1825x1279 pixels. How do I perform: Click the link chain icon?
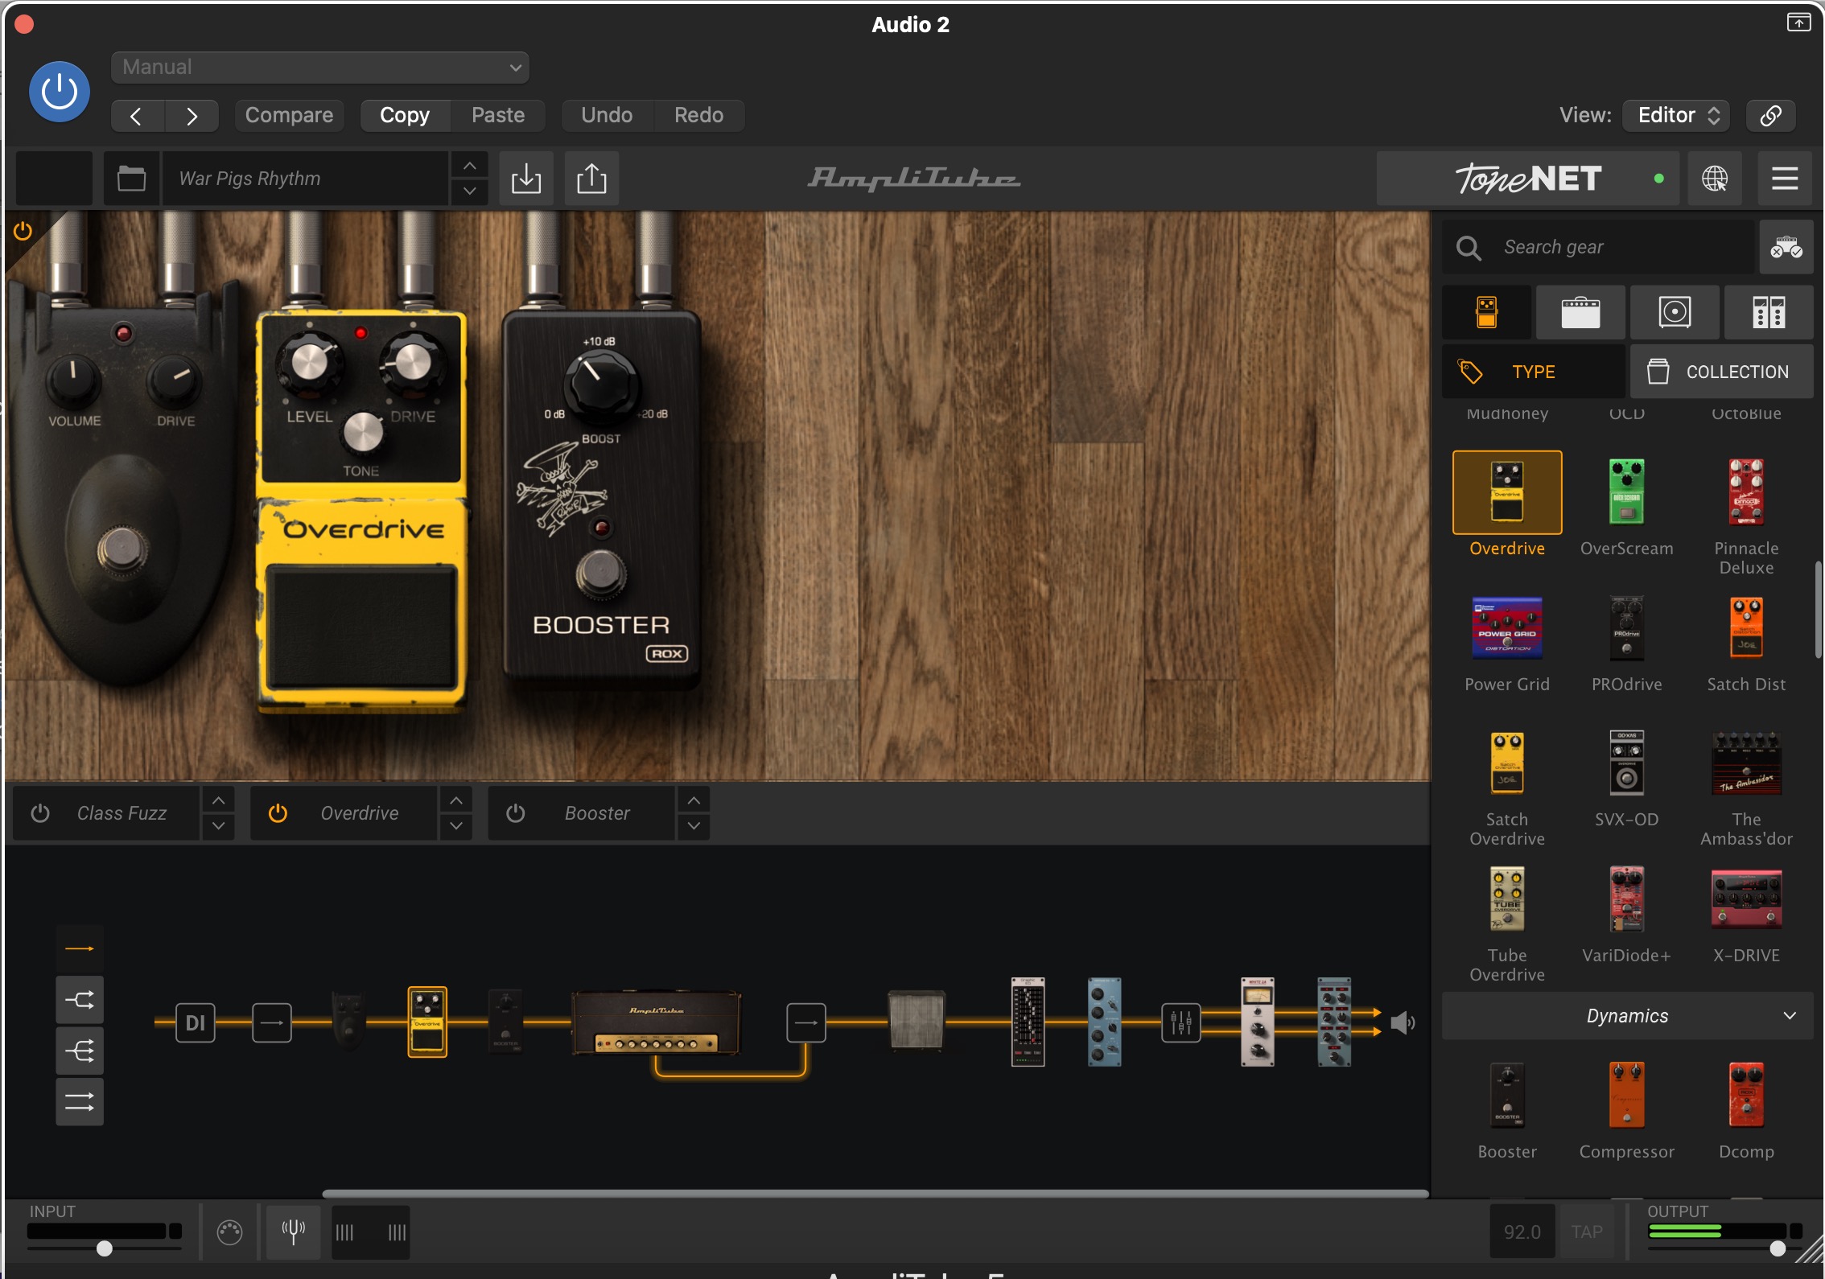point(1770,116)
